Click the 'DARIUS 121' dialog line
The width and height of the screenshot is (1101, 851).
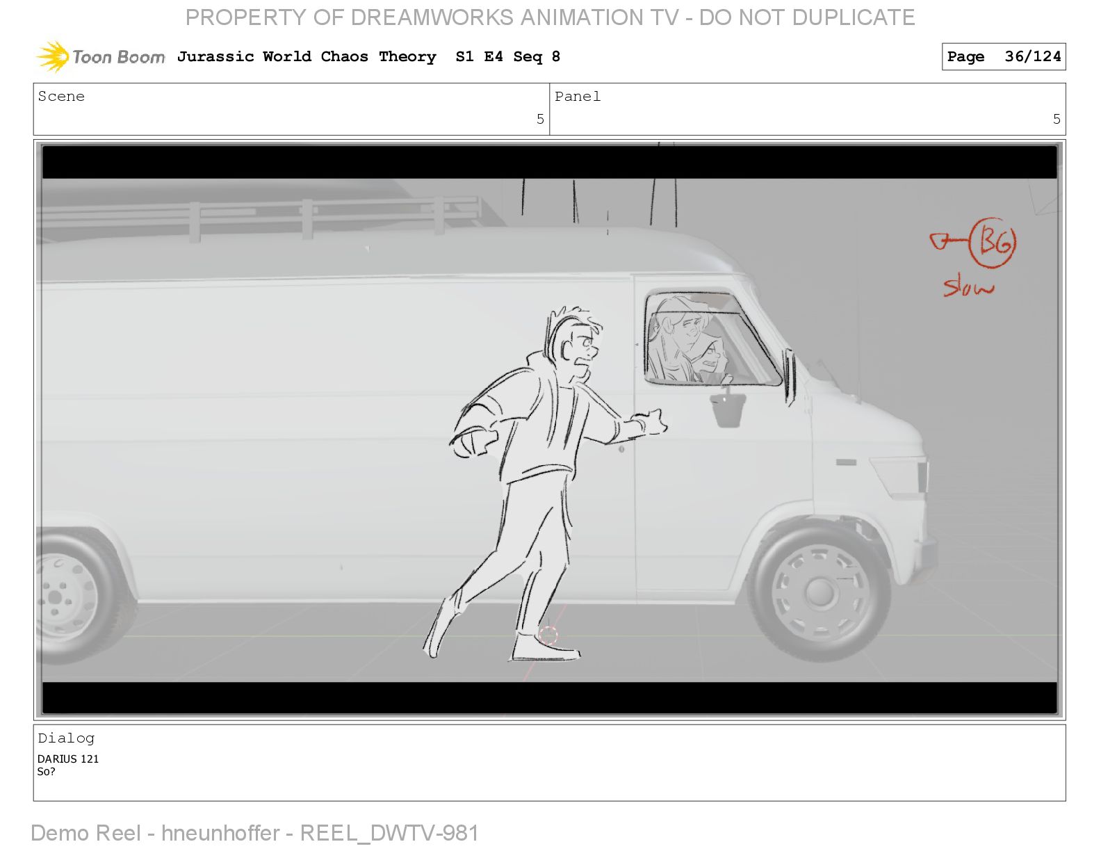[68, 759]
